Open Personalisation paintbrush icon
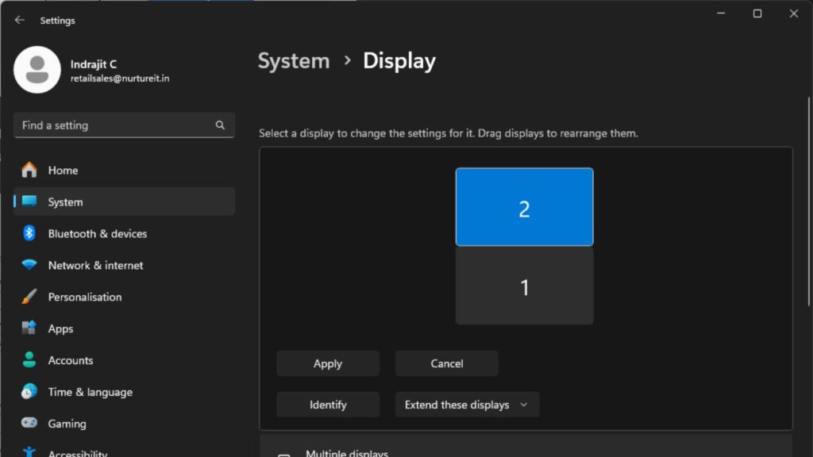813x457 pixels. coord(29,297)
